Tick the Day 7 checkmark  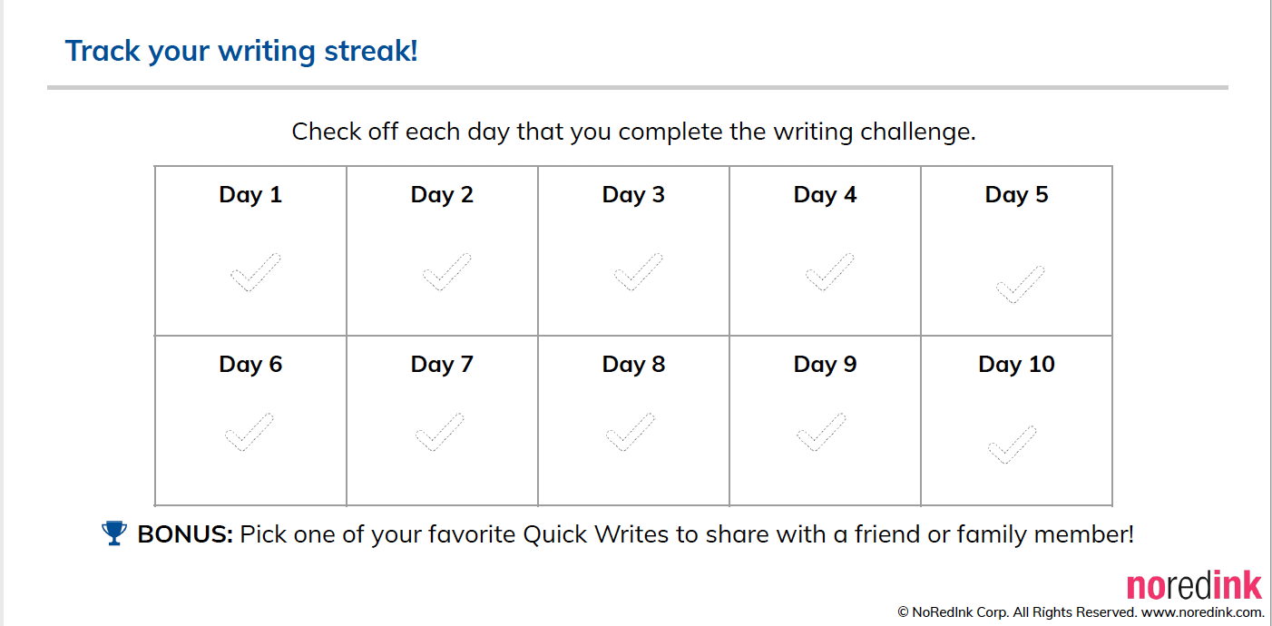[x=439, y=433]
